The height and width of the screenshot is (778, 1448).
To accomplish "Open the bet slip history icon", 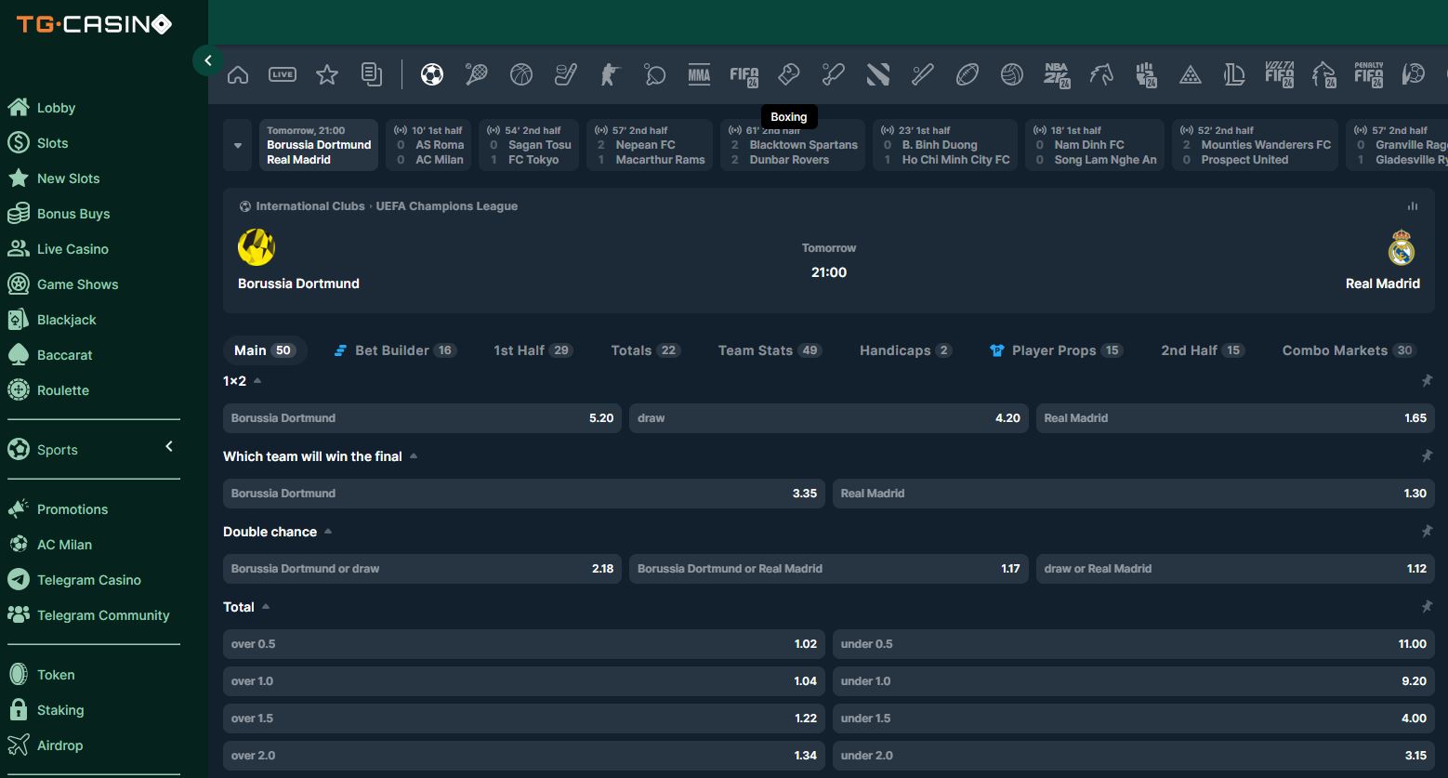I will 372,74.
